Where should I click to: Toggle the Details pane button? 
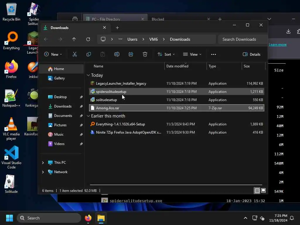coord(252,54)
